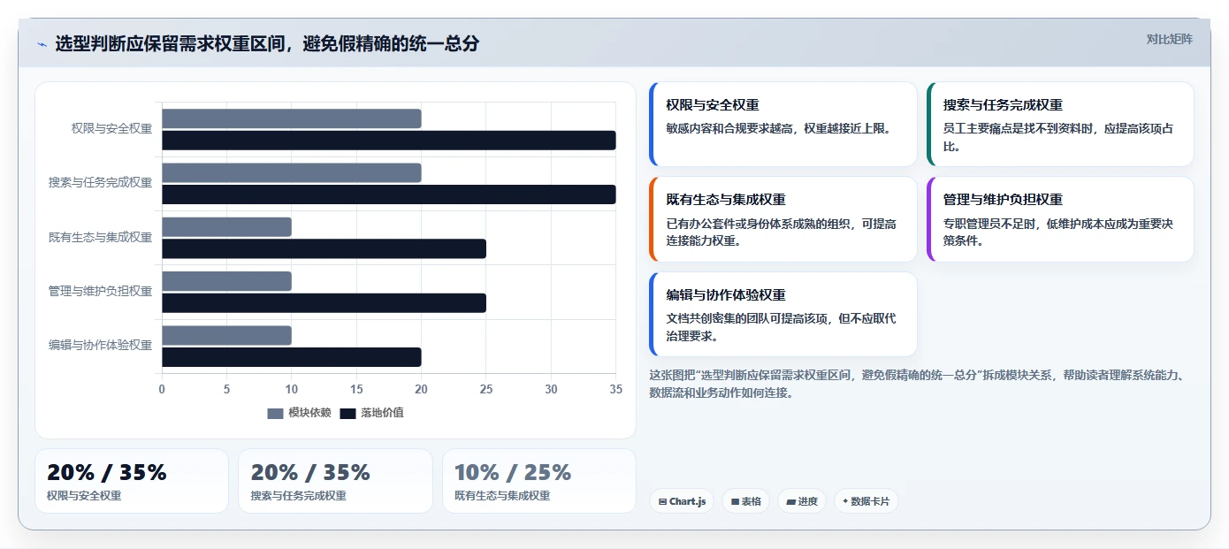Click the 35 tick on the x-axis
This screenshot has width=1229, height=549.
point(615,389)
